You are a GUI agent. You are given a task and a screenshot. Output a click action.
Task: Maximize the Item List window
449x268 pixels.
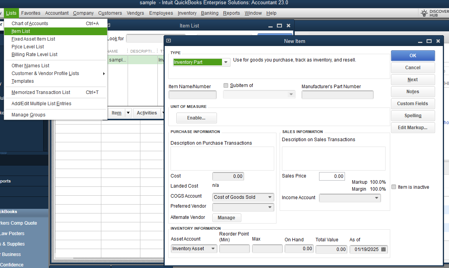(x=280, y=26)
